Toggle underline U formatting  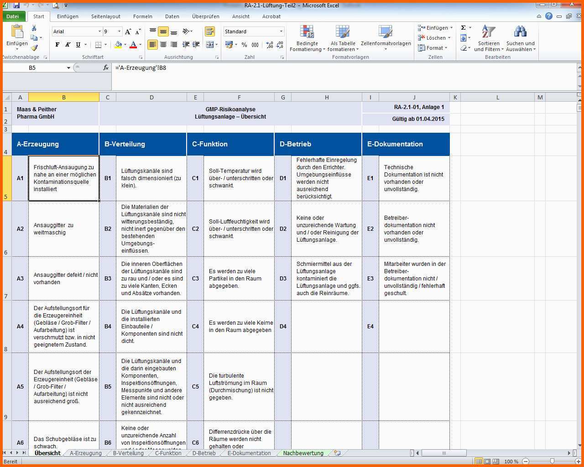(x=78, y=45)
